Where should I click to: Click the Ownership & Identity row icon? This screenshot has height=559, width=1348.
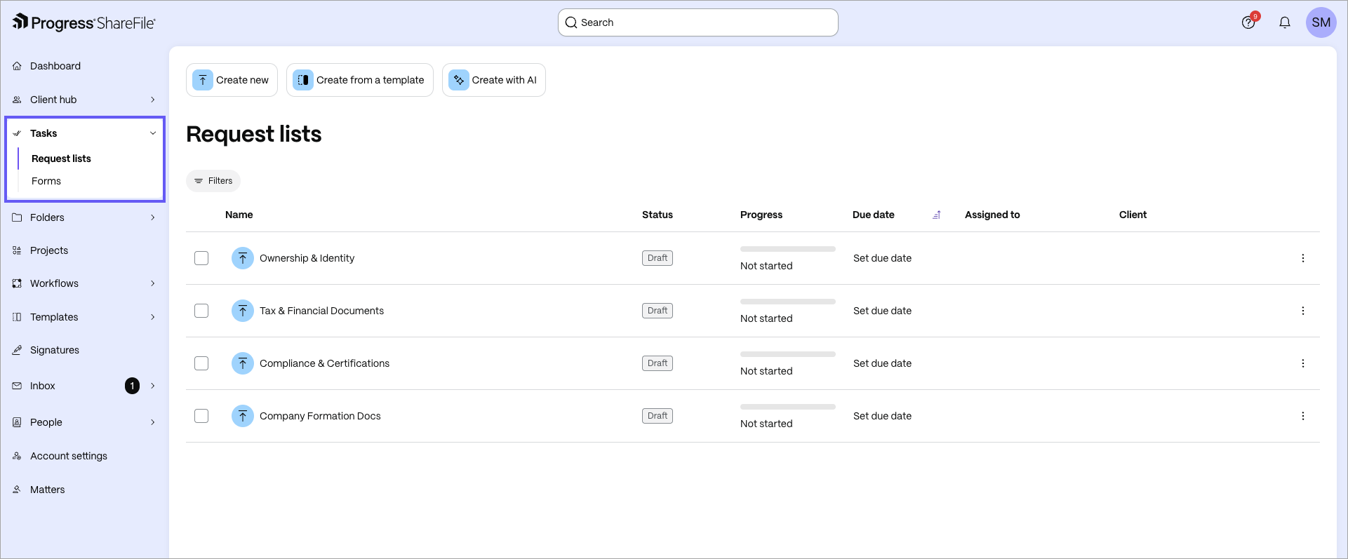(x=243, y=258)
